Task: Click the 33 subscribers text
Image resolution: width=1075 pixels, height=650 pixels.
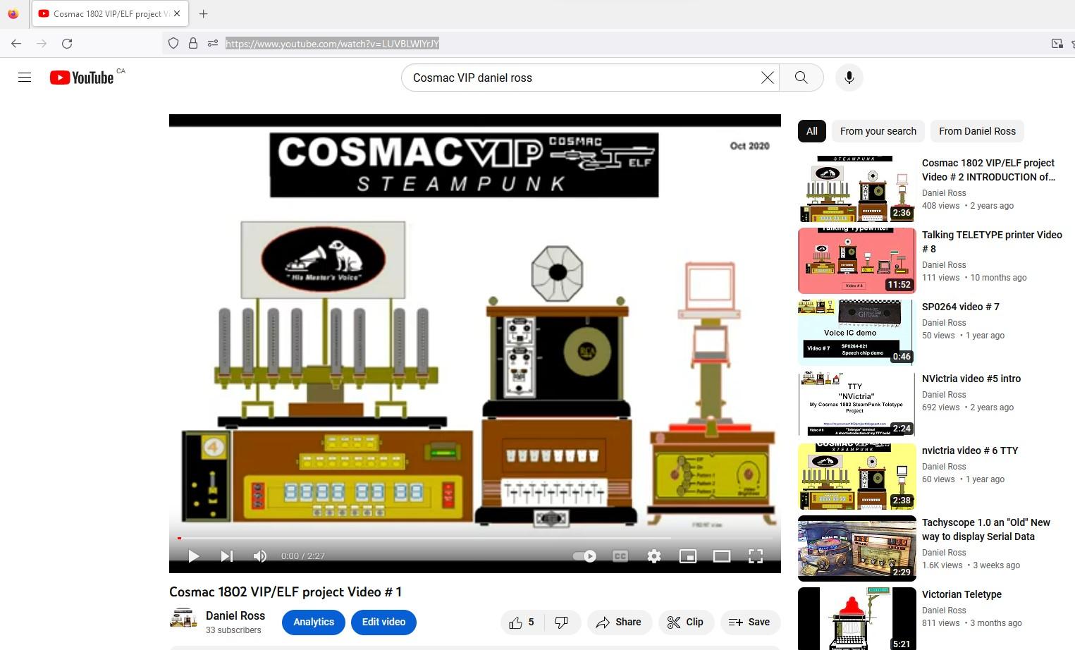Action: point(233,630)
